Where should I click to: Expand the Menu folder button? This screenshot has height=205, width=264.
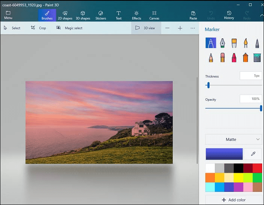(8, 15)
